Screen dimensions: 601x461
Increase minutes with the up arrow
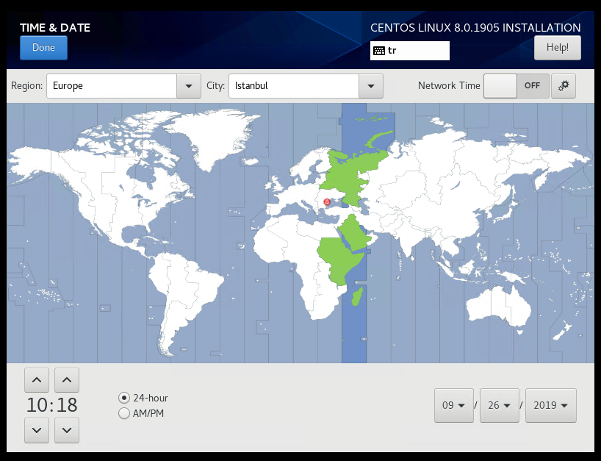click(67, 380)
